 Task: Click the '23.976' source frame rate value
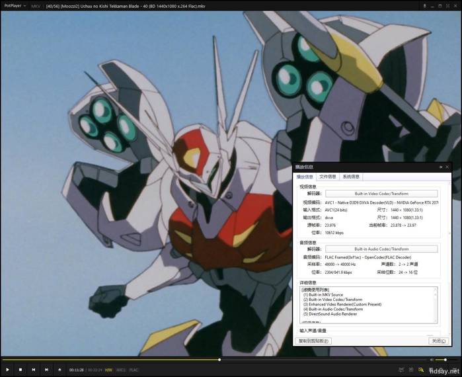point(330,225)
